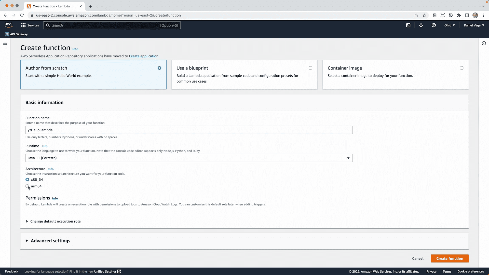
Task: Click the info panel icon on right edge
Action: coord(484,43)
